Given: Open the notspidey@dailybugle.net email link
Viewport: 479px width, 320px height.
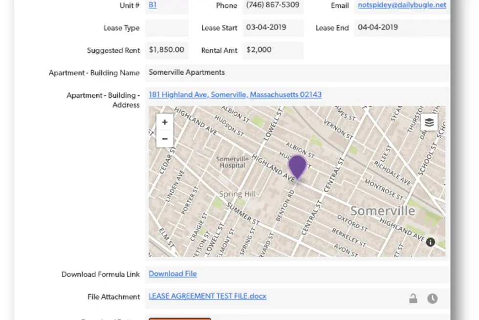Looking at the screenshot, I should pos(402,5).
